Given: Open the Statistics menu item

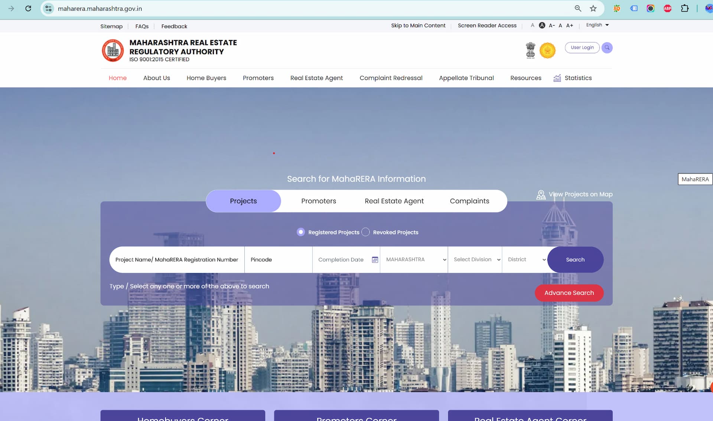Looking at the screenshot, I should 578,78.
